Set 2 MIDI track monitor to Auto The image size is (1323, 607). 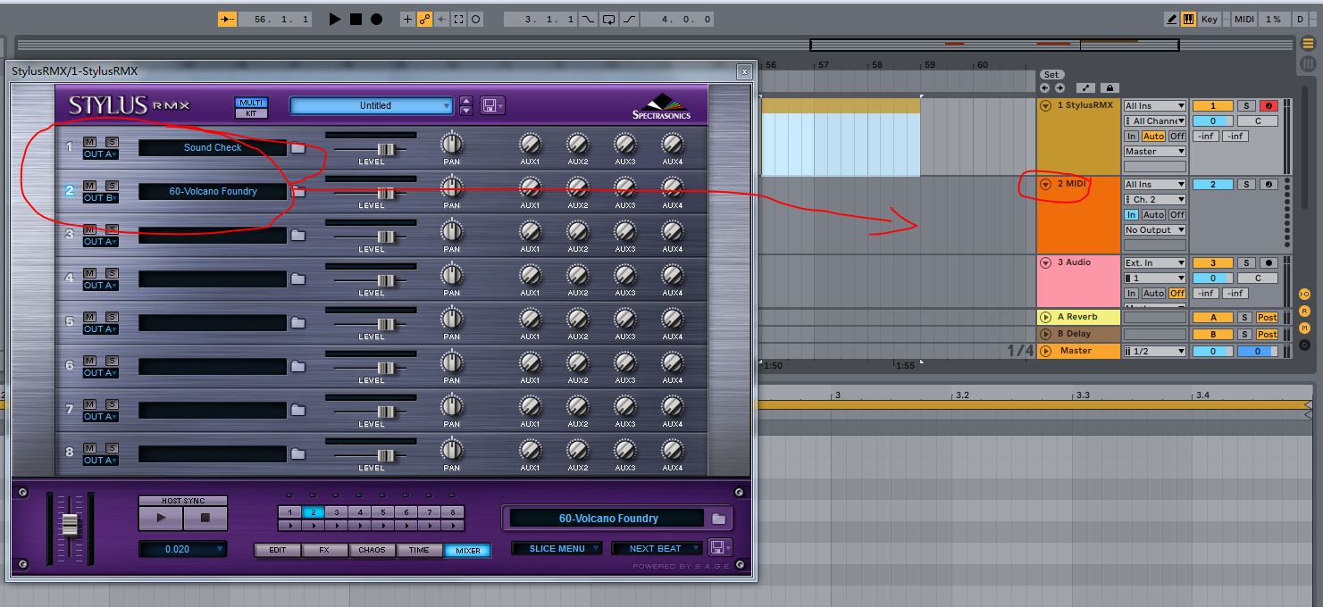pos(1153,214)
